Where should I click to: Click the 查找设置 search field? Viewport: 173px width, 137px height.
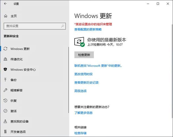point(35,26)
